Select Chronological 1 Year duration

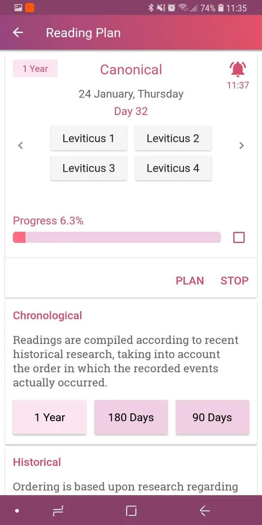[50, 417]
